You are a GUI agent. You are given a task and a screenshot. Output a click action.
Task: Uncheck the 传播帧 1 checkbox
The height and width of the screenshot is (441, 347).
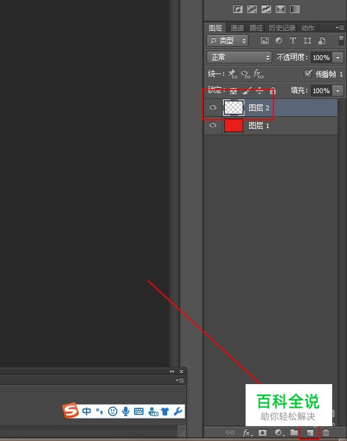coord(308,74)
